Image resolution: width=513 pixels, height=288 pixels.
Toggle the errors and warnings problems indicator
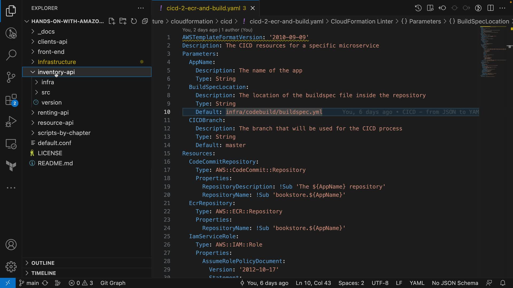click(81, 283)
